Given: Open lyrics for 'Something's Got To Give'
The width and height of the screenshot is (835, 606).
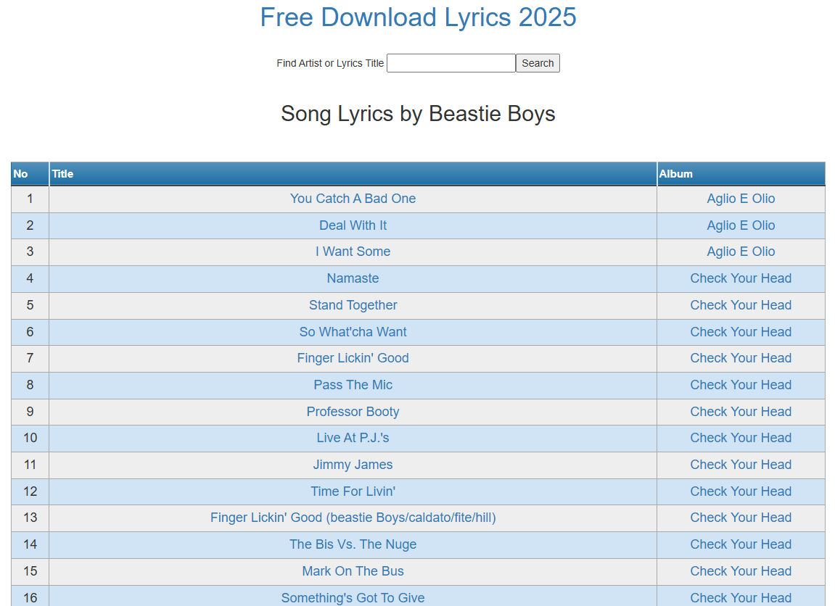Looking at the screenshot, I should click(353, 597).
